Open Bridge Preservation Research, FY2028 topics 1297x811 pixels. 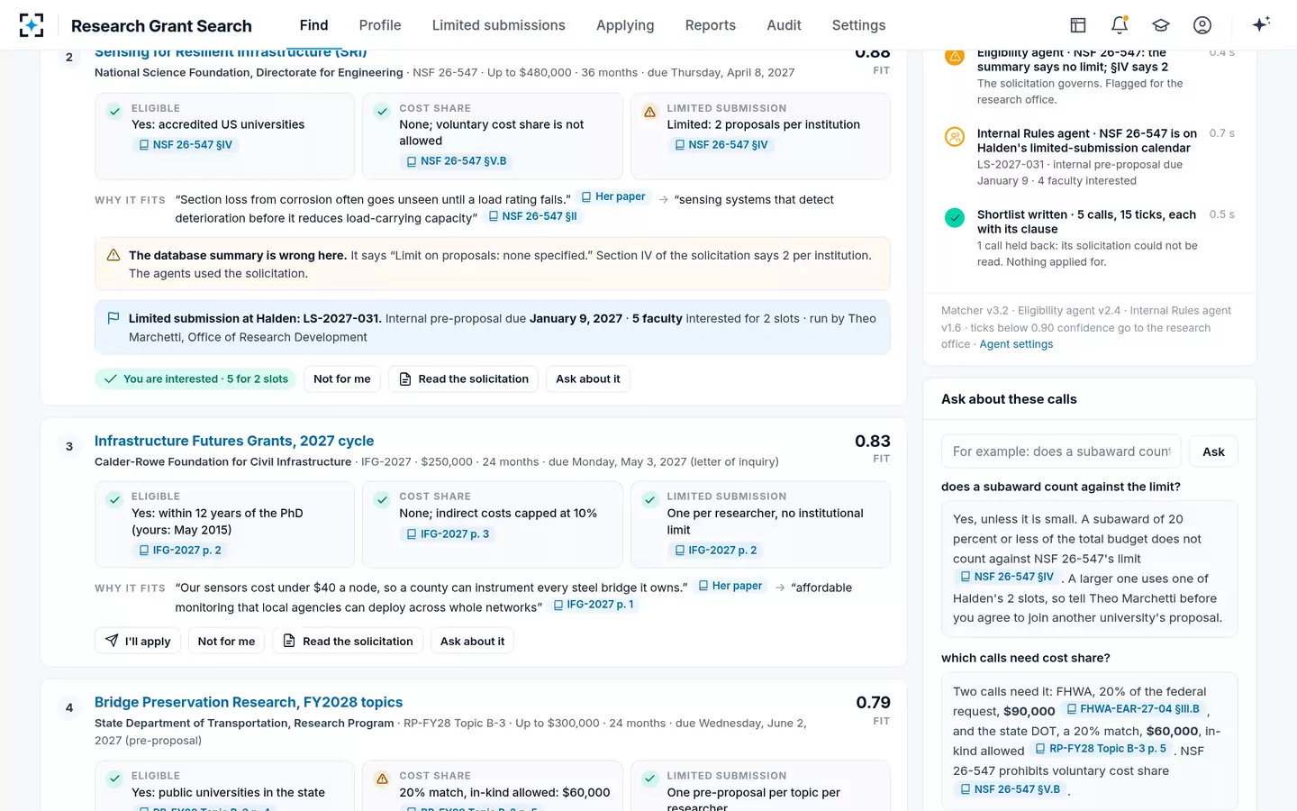(x=249, y=702)
